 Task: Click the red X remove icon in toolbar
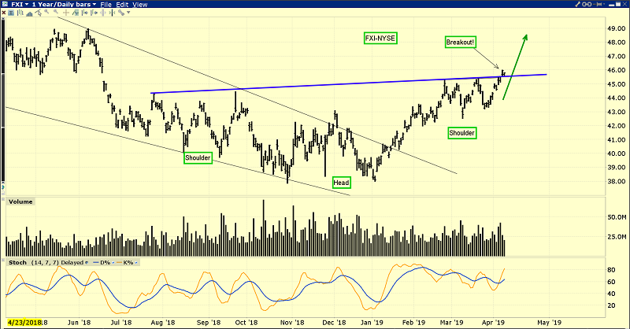click(x=4, y=13)
